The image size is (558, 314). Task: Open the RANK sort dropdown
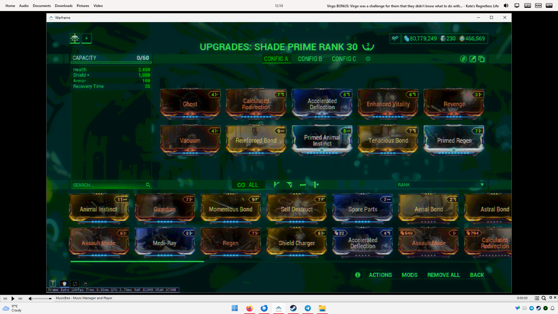[441, 185]
